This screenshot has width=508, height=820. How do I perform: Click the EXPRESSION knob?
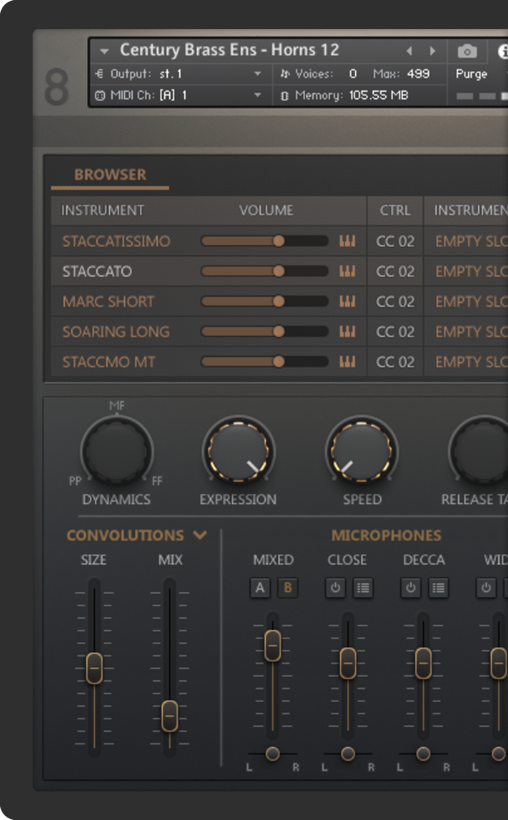click(x=238, y=450)
